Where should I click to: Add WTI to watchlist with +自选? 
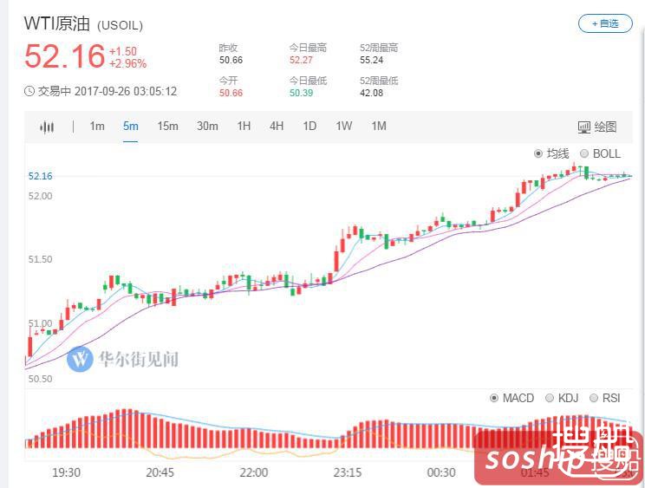tap(605, 24)
